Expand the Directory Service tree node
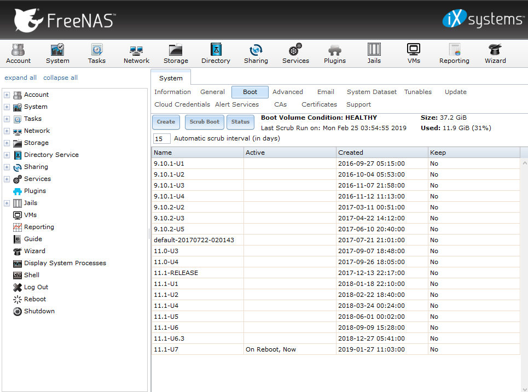This screenshot has height=392, width=528. [7, 155]
